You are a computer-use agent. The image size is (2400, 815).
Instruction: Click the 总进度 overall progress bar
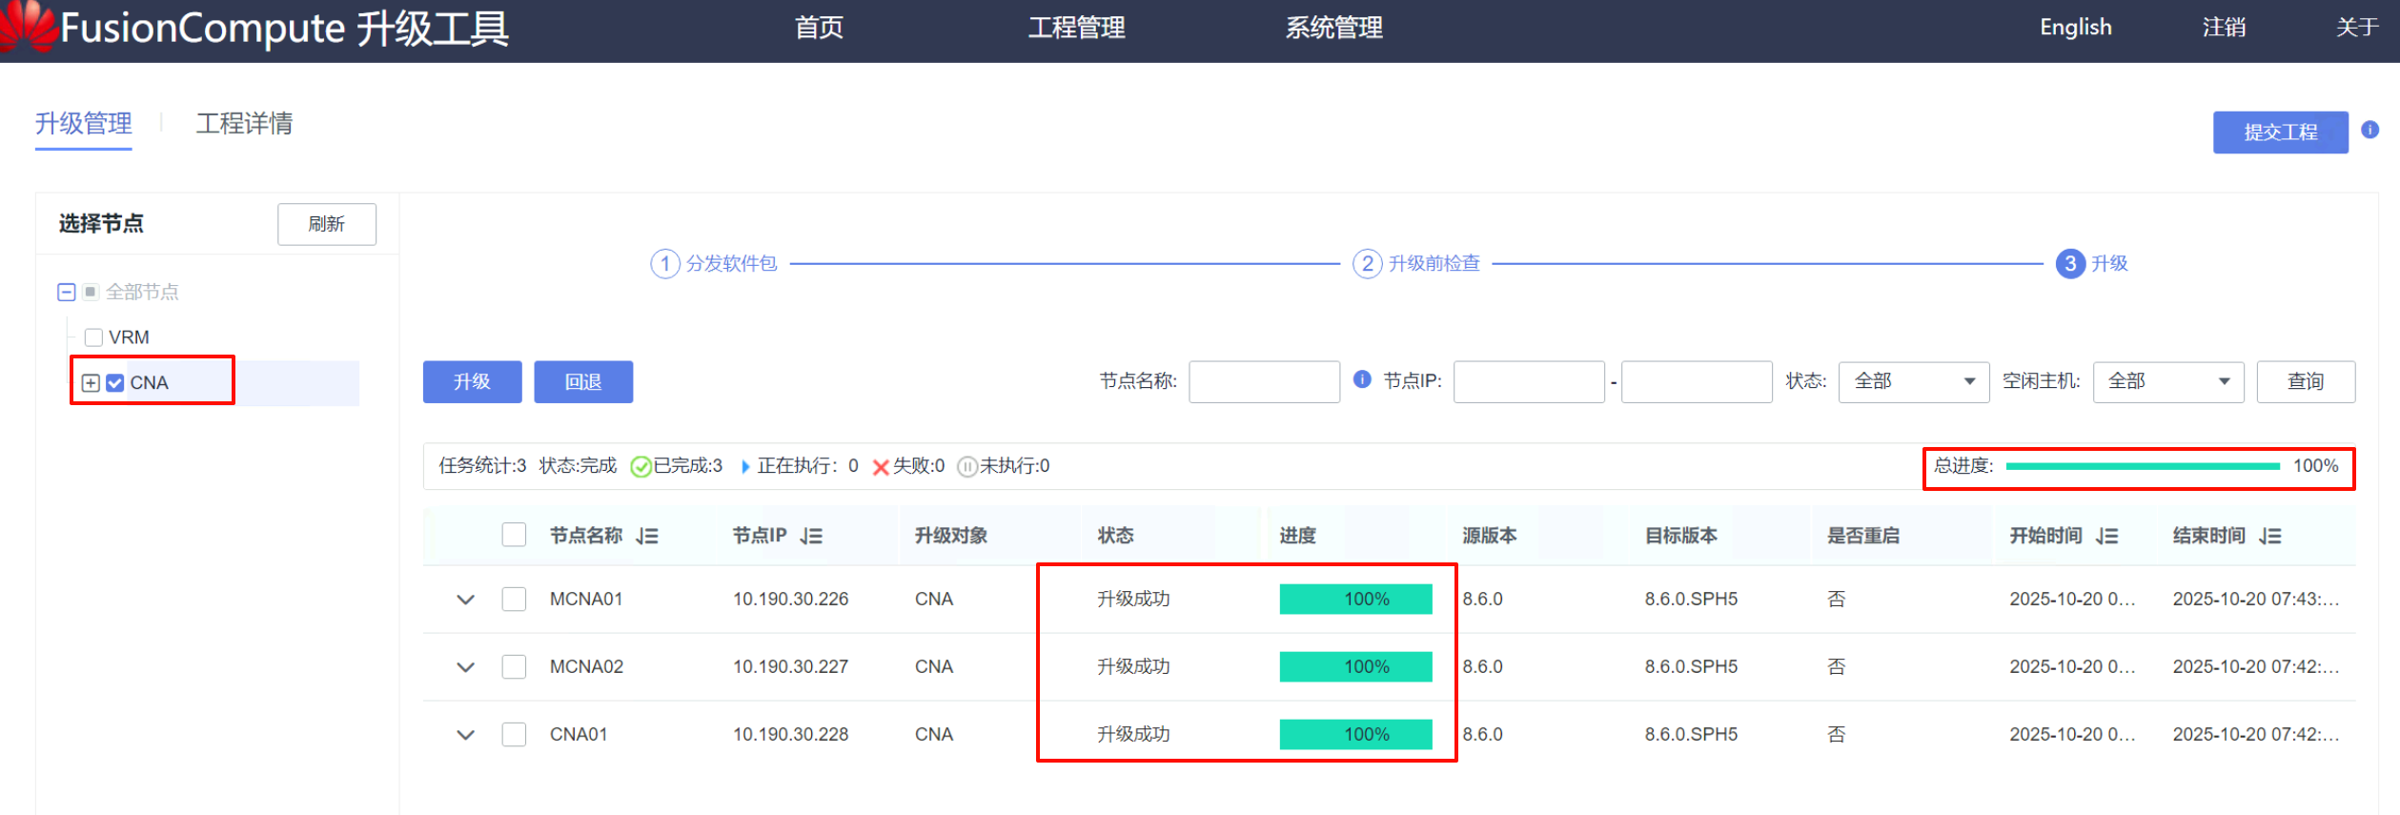(2142, 466)
